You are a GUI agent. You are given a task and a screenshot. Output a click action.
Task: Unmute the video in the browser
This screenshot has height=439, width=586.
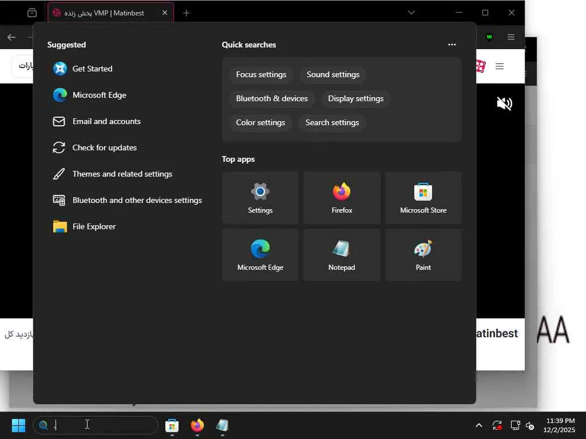point(504,103)
